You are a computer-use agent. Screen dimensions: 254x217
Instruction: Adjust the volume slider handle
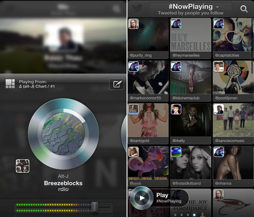[x=94, y=207]
